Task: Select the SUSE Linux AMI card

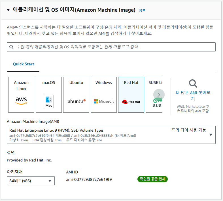Action: 154,95
